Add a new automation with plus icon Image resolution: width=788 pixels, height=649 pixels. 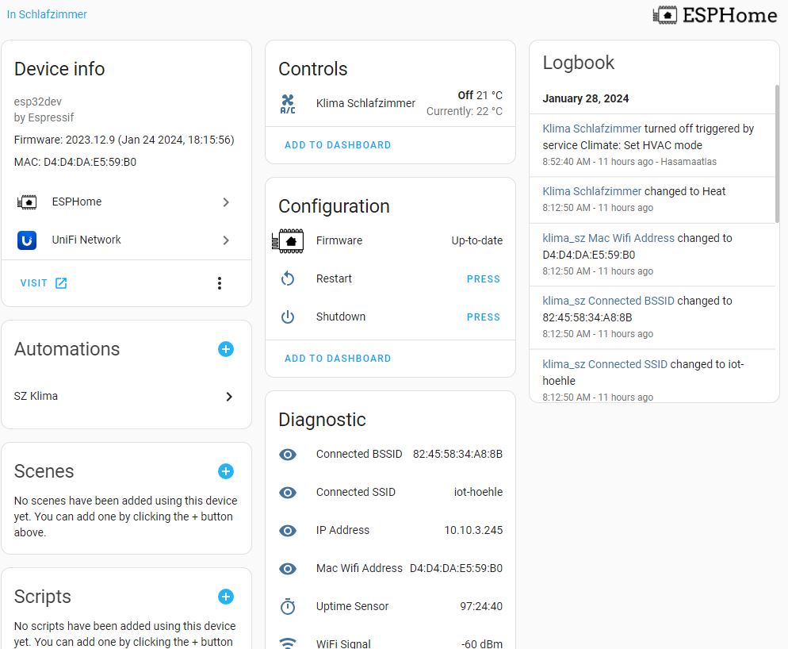tap(226, 349)
